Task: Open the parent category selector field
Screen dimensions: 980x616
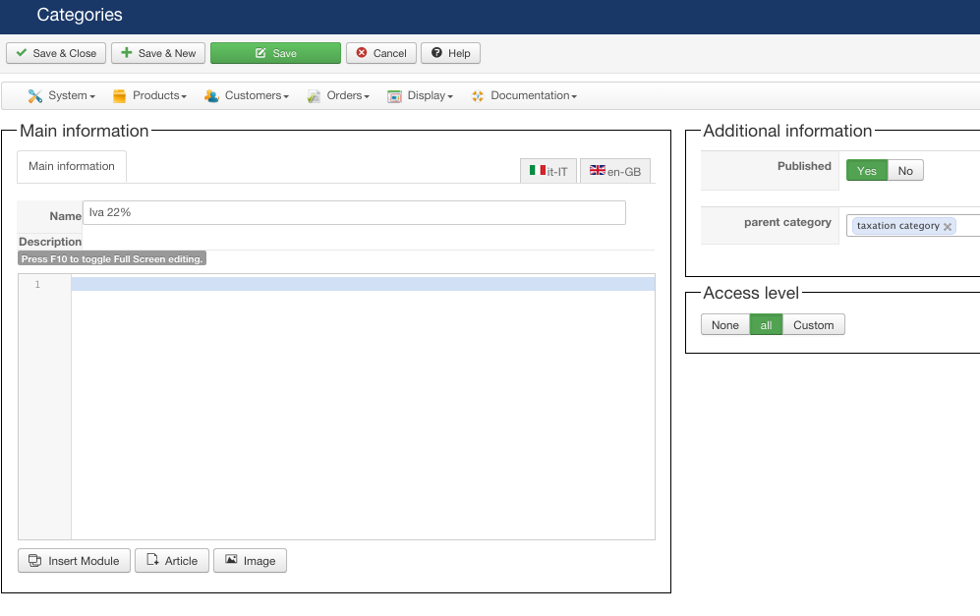Action: pos(913,226)
